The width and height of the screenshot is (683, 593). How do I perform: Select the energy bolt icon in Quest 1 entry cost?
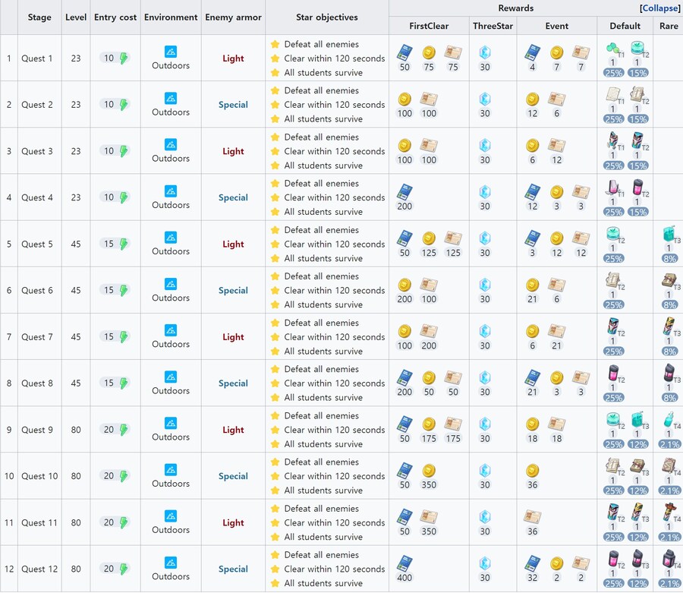[x=124, y=58]
